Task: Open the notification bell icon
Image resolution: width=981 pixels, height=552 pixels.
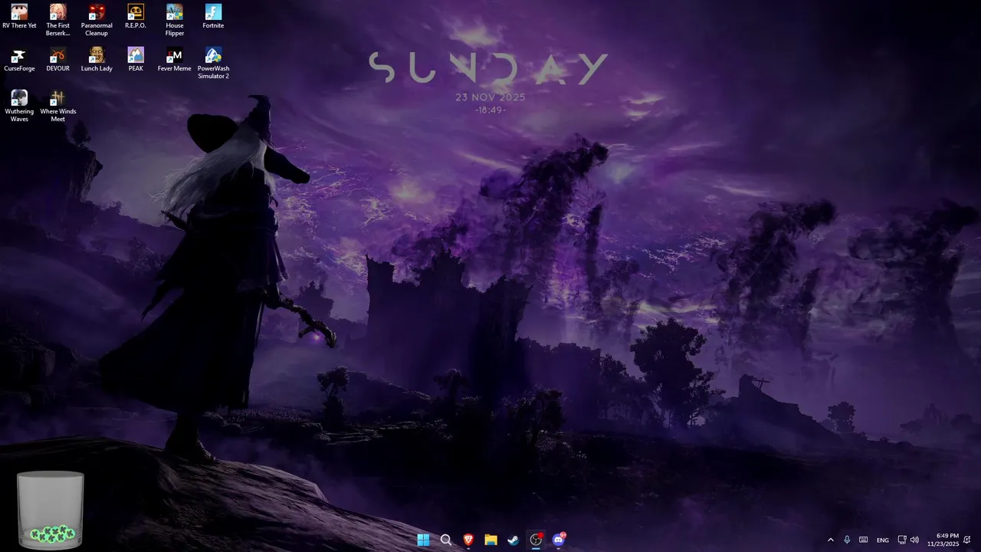Action: pyautogui.click(x=967, y=540)
